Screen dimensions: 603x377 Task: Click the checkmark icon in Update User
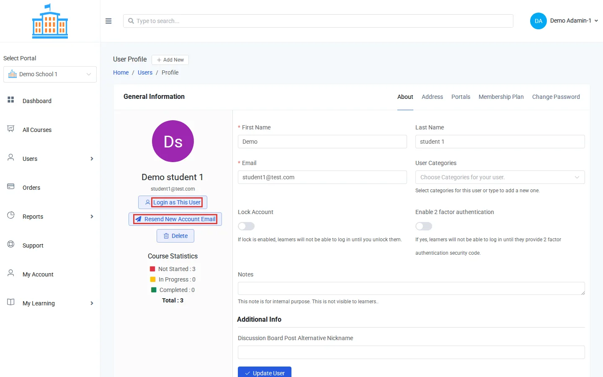pos(247,373)
